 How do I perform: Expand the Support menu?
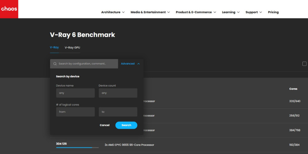[253, 12]
